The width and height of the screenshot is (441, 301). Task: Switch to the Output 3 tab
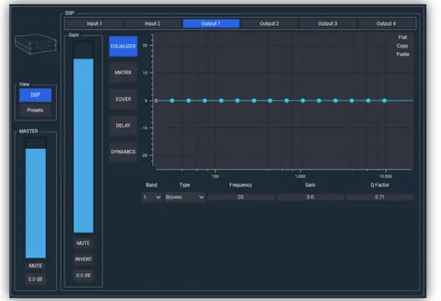(327, 24)
